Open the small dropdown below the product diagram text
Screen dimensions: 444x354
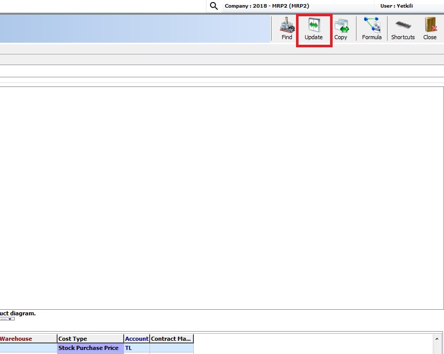[x=7, y=319]
